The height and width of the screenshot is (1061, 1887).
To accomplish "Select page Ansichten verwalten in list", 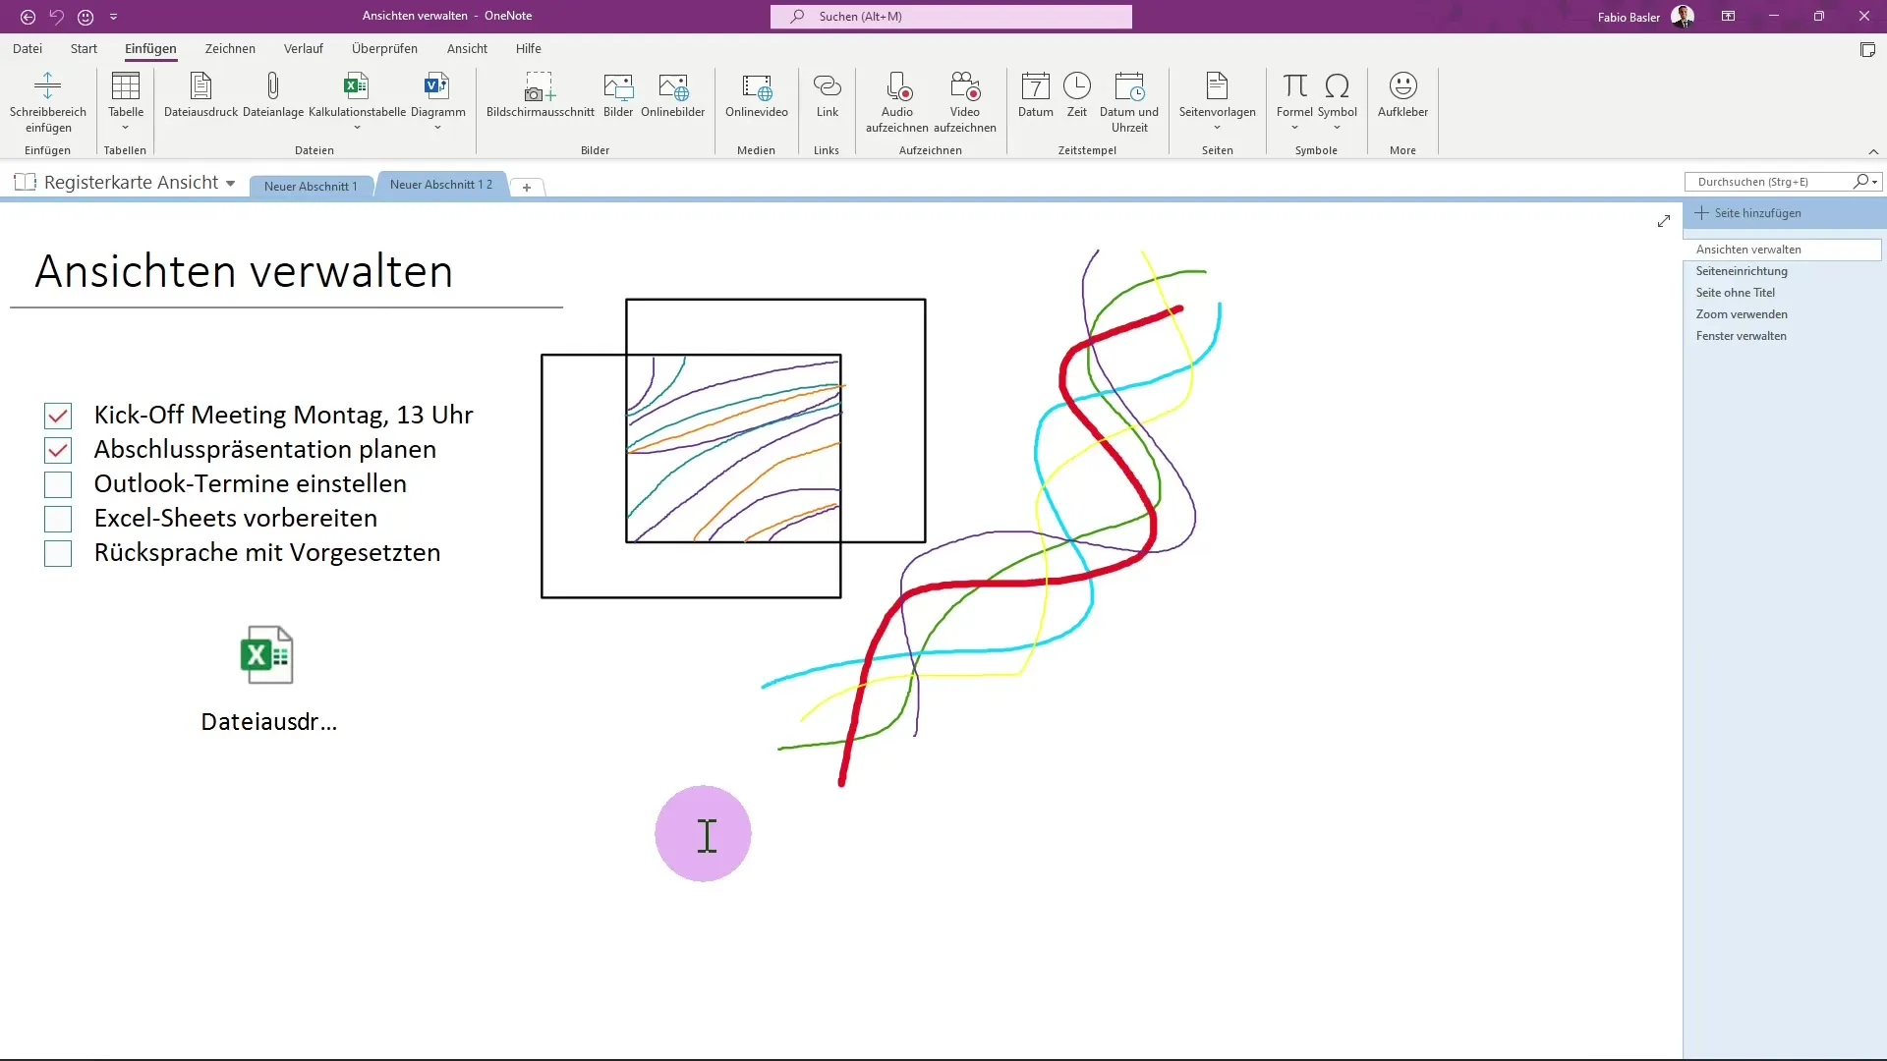I will tap(1782, 250).
